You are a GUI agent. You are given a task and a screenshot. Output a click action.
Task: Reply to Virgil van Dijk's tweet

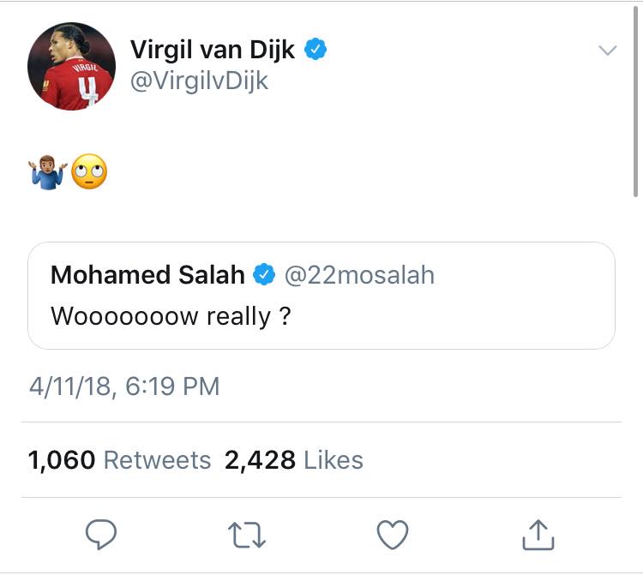click(x=101, y=536)
